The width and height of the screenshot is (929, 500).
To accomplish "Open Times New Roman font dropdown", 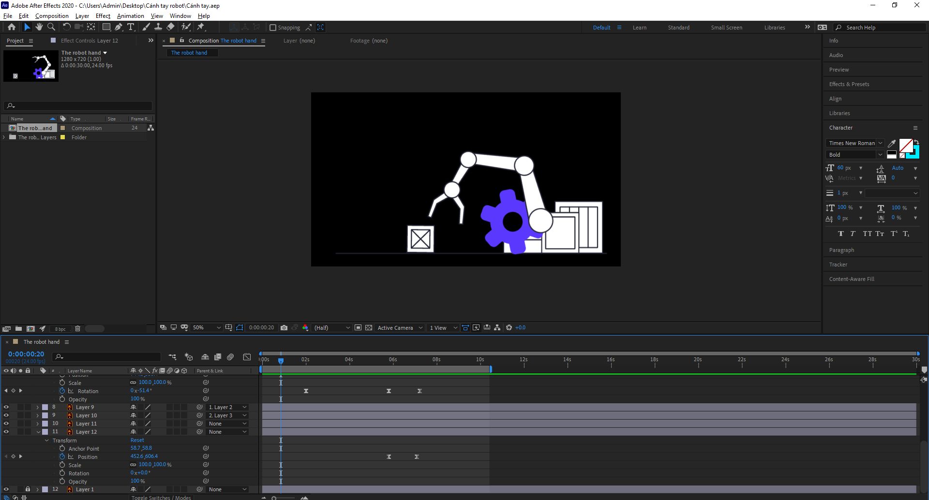I will 855,143.
